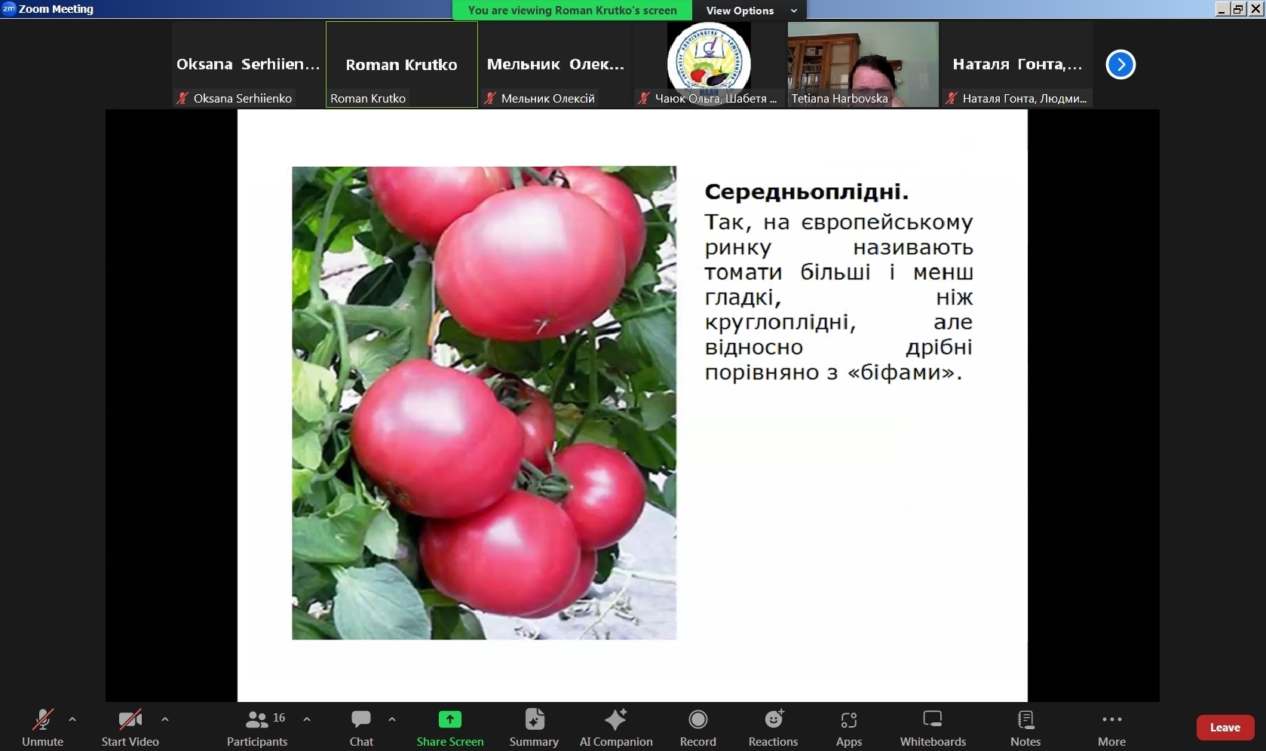Open the meeting Summary
Screen dimensions: 1266x751
click(x=534, y=728)
